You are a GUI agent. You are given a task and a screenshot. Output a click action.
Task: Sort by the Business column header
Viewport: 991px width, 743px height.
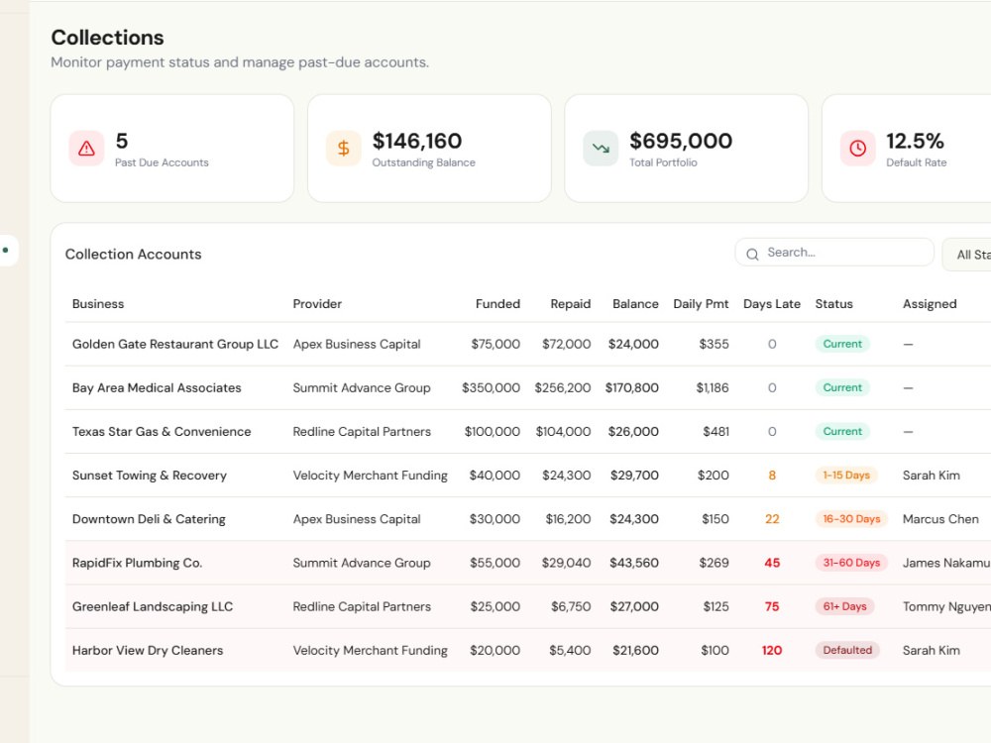98,304
